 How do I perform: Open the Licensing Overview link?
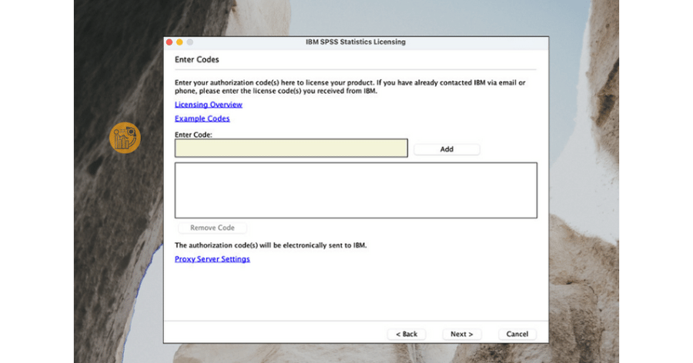coord(208,105)
